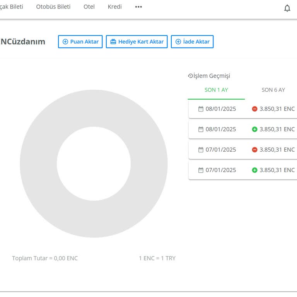
Task: Click the gift card icon in Hediye Kart Aktar
Action: tap(113, 42)
